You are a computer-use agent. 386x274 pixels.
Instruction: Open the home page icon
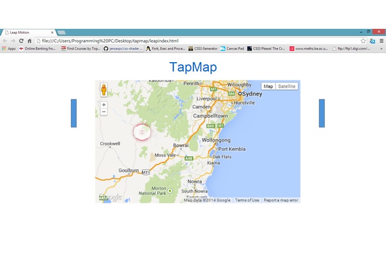tap(29, 41)
